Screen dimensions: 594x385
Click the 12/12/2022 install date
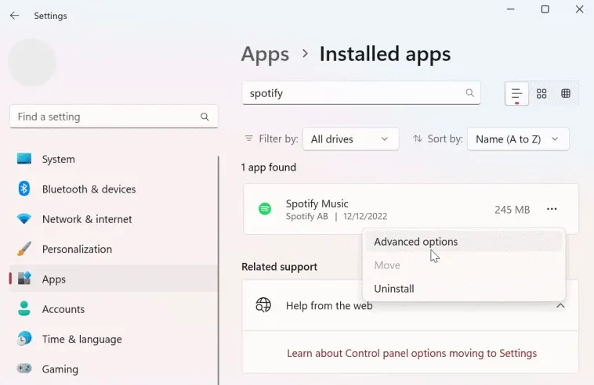point(365,216)
